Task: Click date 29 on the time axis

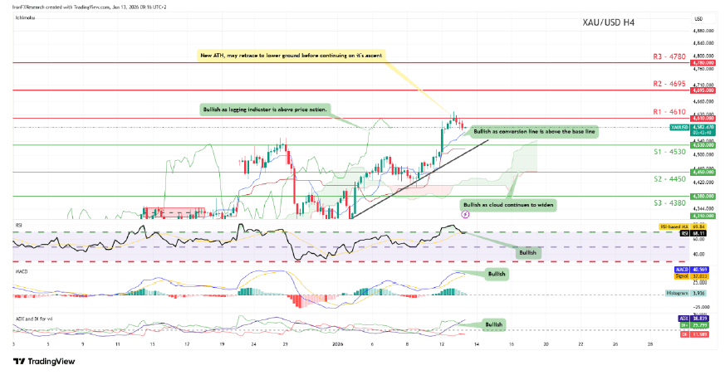Action: click(286, 344)
